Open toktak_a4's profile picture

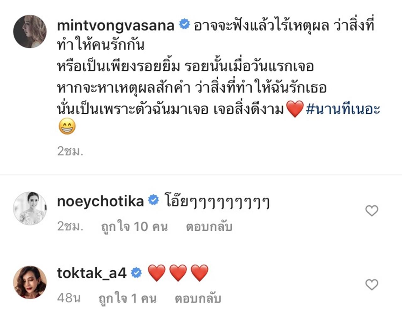tap(30, 282)
